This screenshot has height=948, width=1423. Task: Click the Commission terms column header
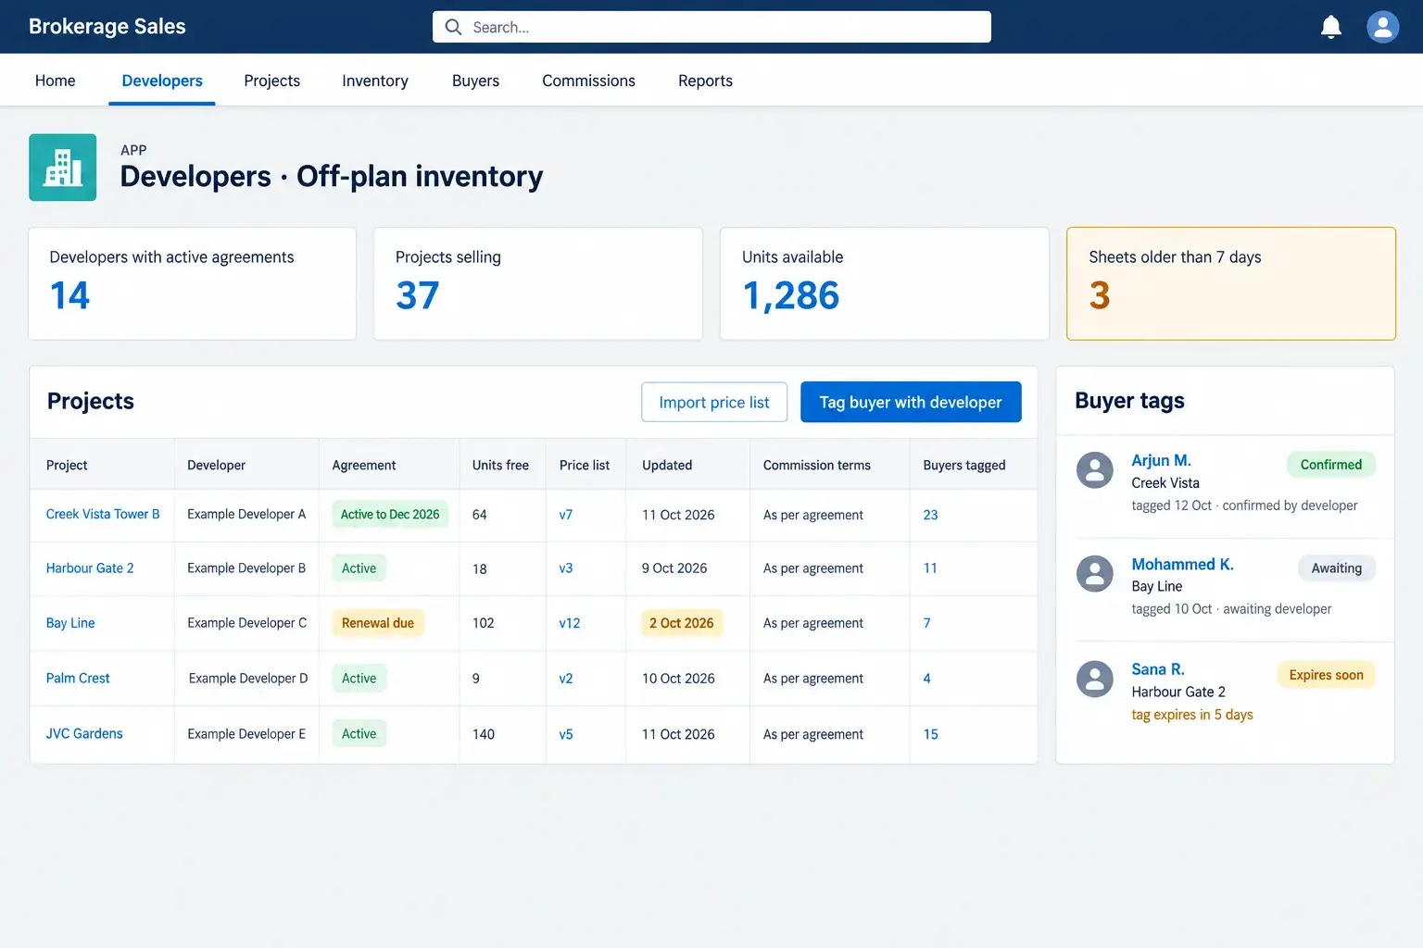coord(817,465)
